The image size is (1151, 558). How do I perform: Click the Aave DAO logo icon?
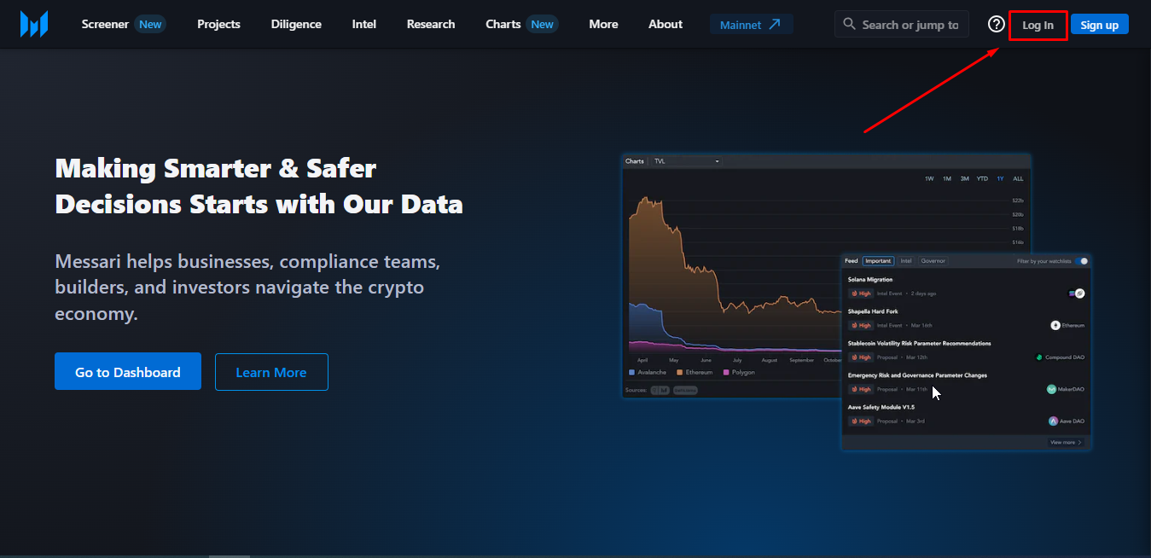click(1054, 421)
